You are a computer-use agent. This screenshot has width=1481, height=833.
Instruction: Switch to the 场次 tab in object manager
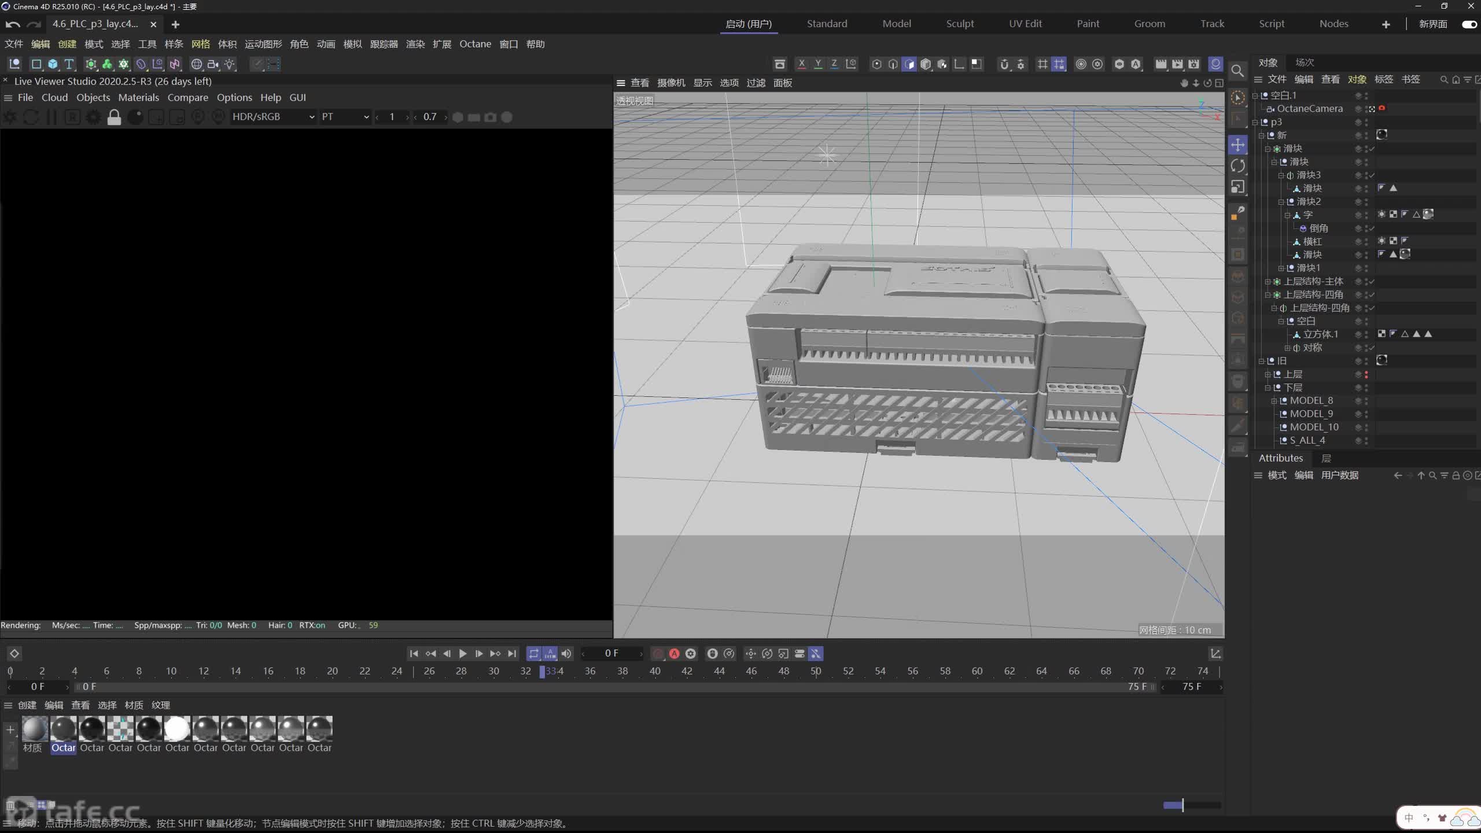click(x=1305, y=62)
